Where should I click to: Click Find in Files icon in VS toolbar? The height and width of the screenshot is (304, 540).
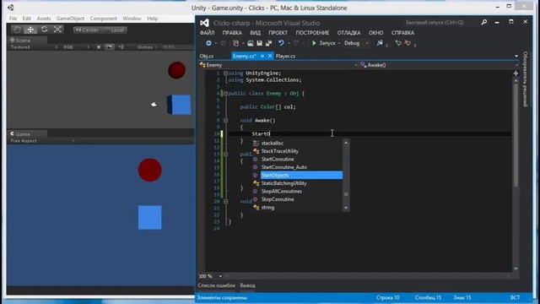(x=380, y=43)
